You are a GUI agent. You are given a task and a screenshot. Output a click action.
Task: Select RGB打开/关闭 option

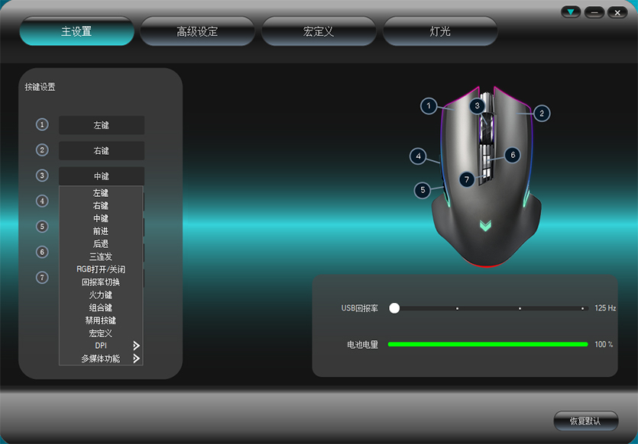(x=101, y=269)
